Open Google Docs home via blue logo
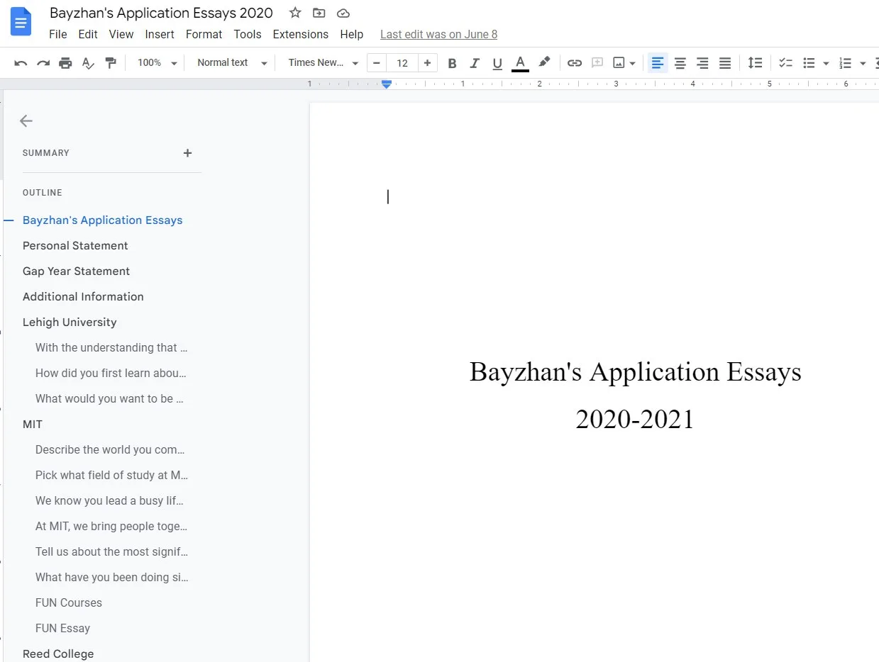The width and height of the screenshot is (879, 662). [x=21, y=22]
